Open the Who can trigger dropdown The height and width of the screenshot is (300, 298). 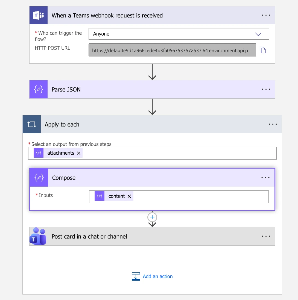click(179, 34)
